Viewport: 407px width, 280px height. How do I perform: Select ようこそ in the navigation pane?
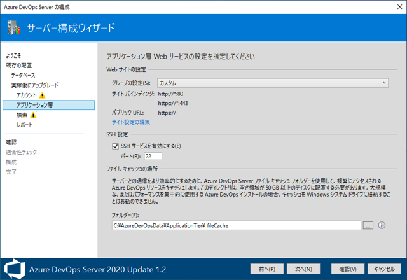click(13, 55)
